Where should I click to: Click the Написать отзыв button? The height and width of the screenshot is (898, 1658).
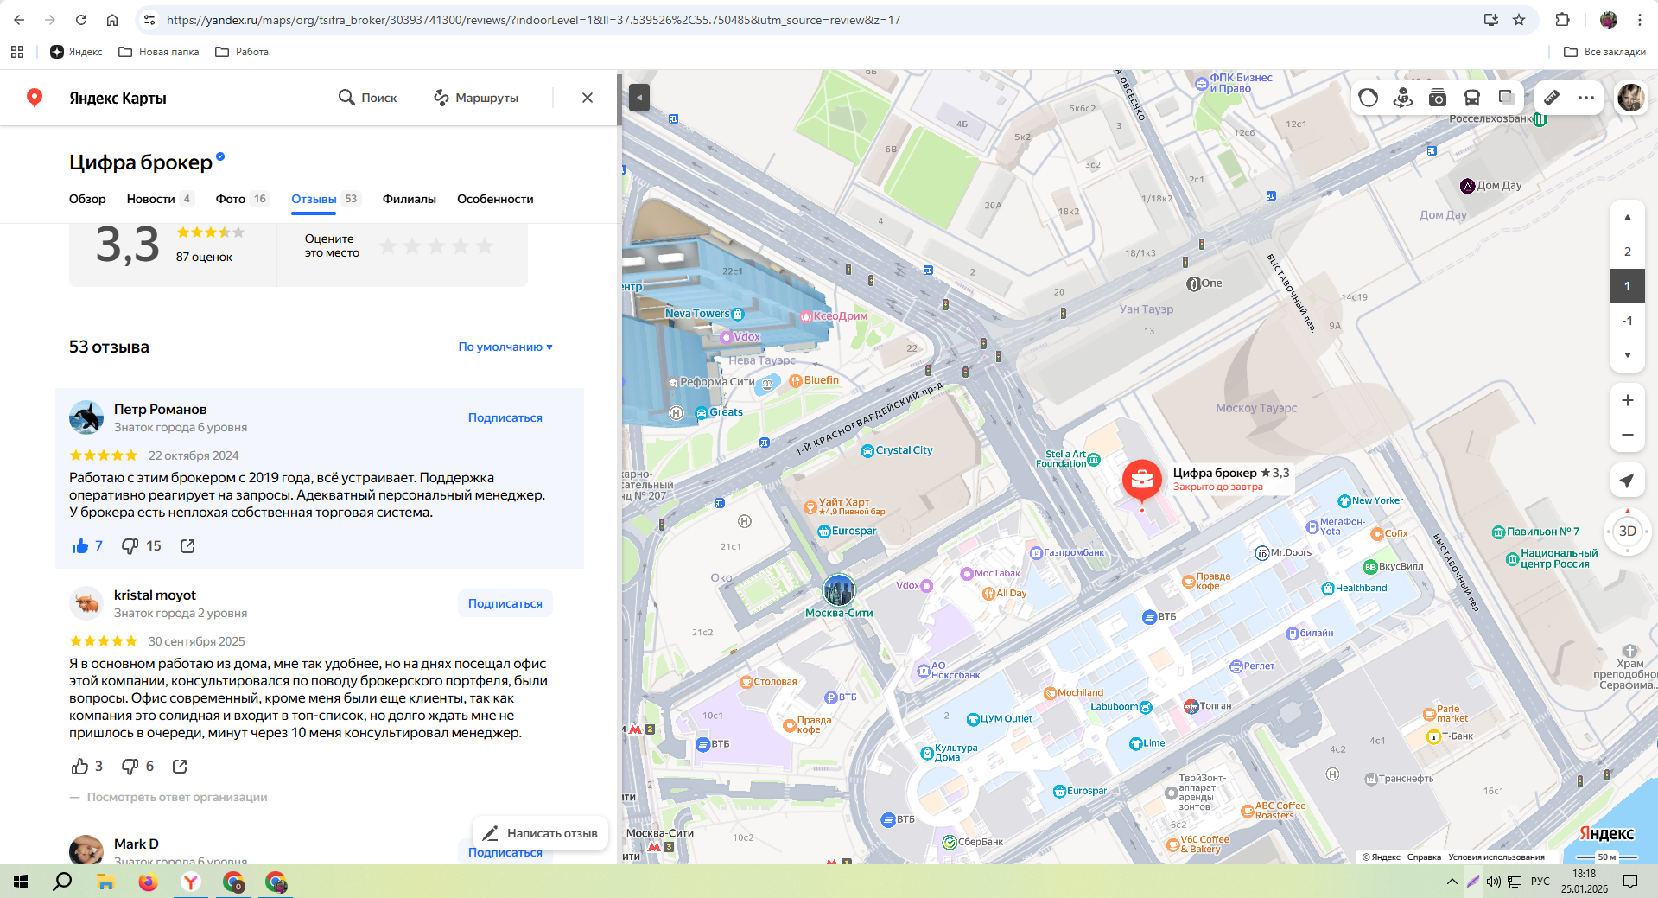(540, 833)
